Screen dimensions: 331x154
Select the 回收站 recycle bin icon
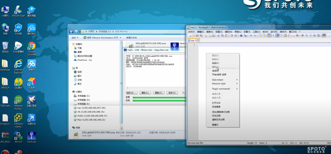5,47
